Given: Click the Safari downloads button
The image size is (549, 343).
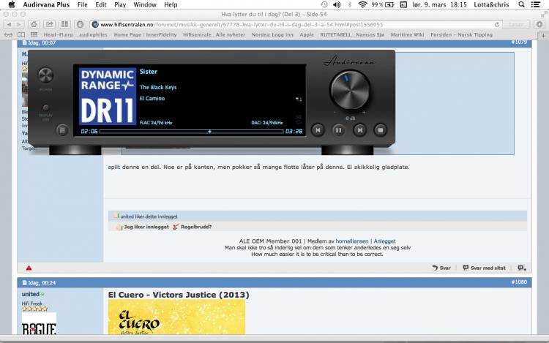Looking at the screenshot, I should click(x=539, y=24).
